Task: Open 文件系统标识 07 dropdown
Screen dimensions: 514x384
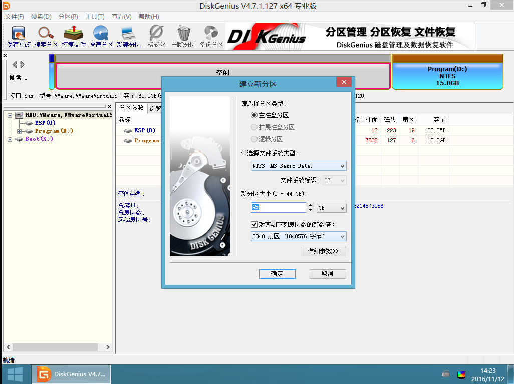Action: 334,180
